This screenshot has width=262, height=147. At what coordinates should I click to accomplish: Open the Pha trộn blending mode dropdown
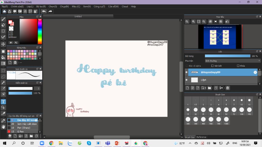[x=233, y=61]
